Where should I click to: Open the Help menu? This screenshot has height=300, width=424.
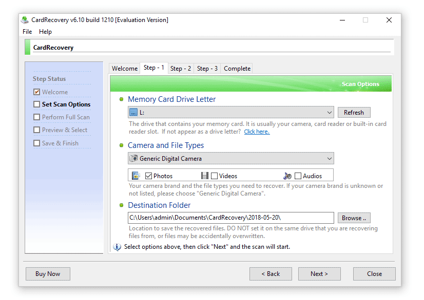[x=45, y=32]
